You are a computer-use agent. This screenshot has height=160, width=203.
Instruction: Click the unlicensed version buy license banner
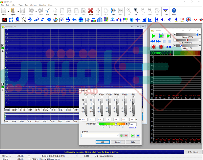tap(92, 152)
